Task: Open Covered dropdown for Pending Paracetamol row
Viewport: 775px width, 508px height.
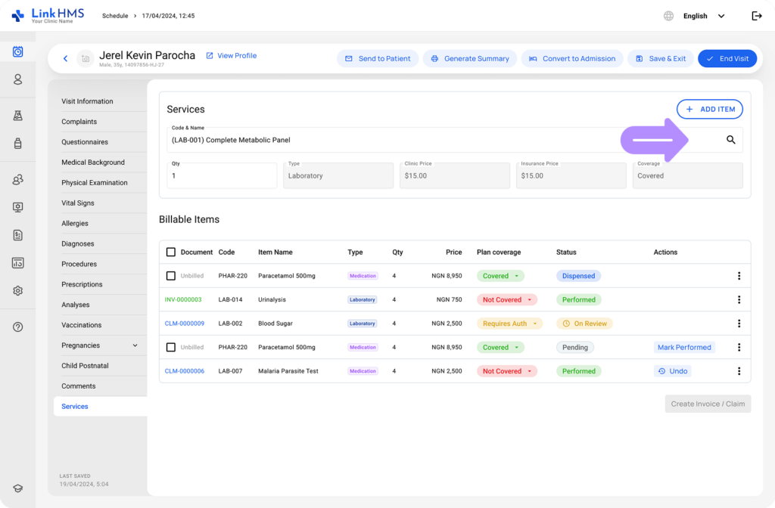Action: [500, 347]
